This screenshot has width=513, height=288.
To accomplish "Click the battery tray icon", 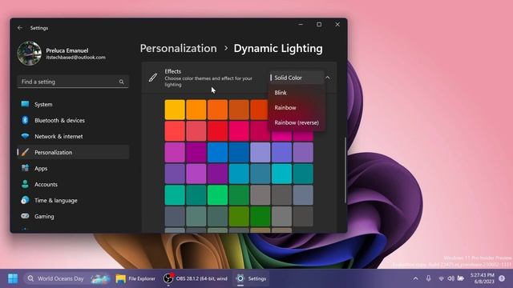I will (x=461, y=278).
